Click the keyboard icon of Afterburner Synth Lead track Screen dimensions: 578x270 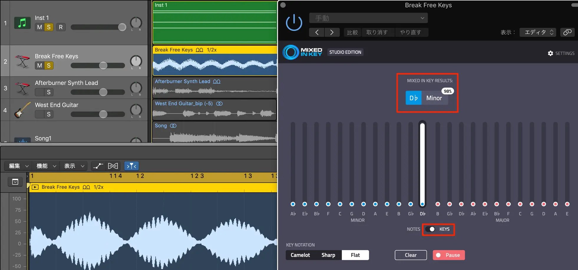click(x=22, y=88)
